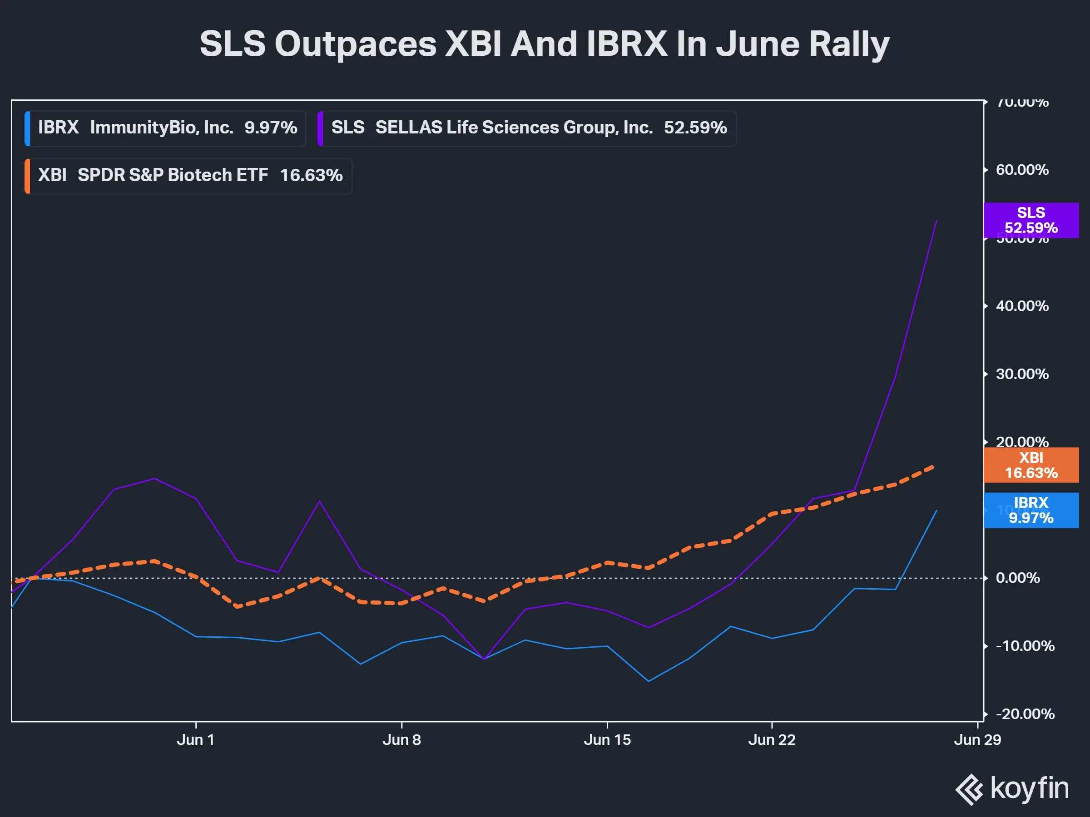This screenshot has width=1090, height=817.
Task: Click the 'Jun 8' date label
Action: [x=401, y=740]
